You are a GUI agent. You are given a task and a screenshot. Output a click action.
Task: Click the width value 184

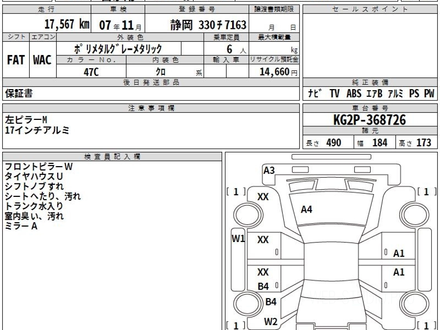coord(379,143)
